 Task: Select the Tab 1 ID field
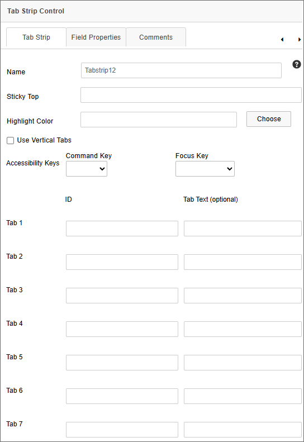coord(122,229)
